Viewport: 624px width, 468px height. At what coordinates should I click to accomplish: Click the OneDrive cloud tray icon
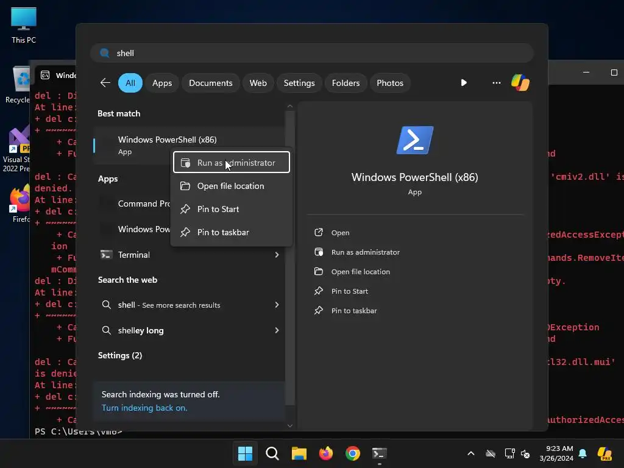point(491,453)
